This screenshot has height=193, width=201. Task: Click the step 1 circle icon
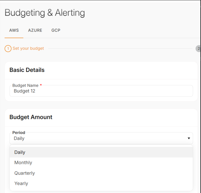pyautogui.click(x=8, y=49)
